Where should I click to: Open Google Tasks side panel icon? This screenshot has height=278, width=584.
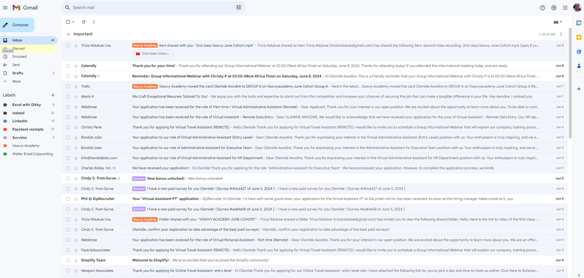(x=579, y=52)
